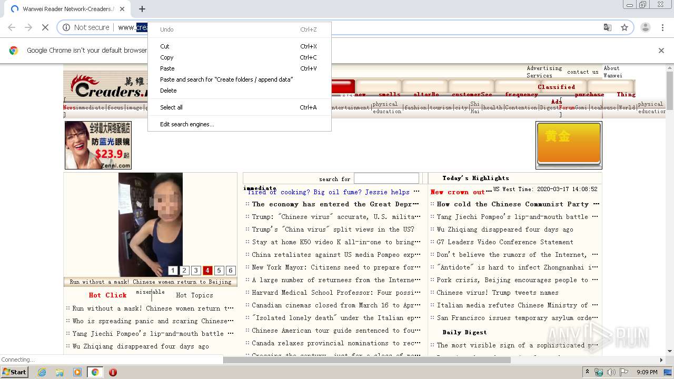Image resolution: width=674 pixels, height=379 pixels.
Task: Switch to the Hot Topics tab
Action: click(x=194, y=295)
